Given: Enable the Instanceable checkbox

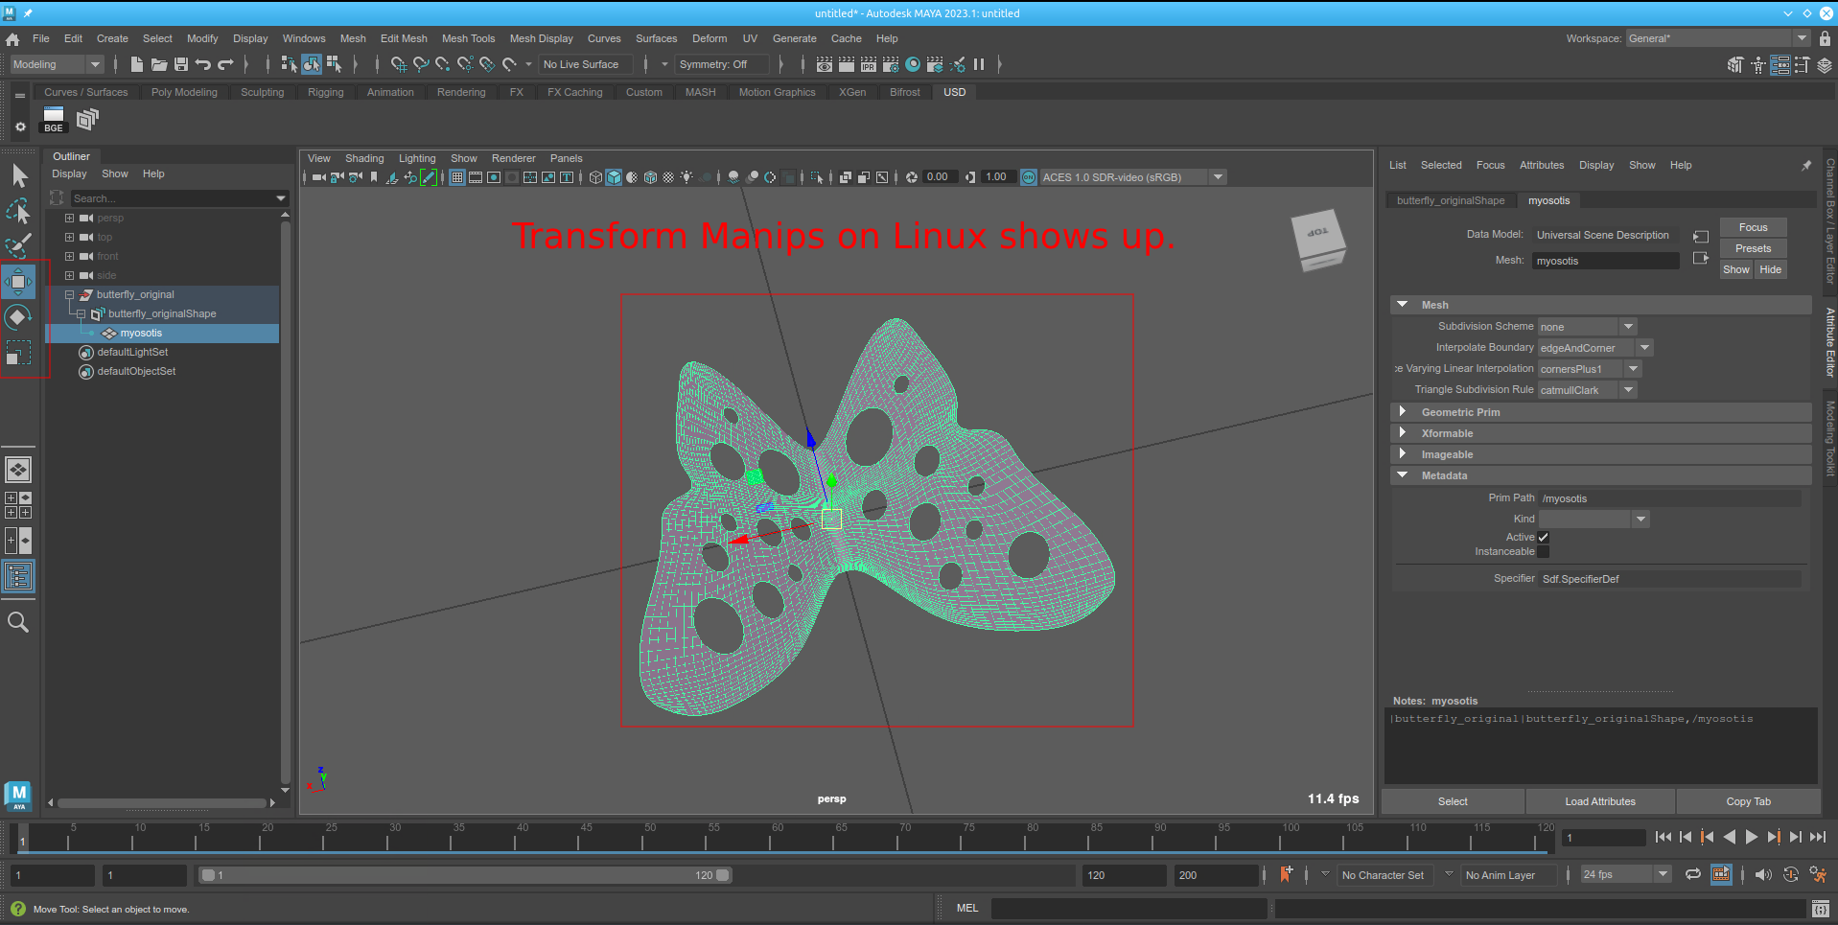Looking at the screenshot, I should tap(1543, 551).
